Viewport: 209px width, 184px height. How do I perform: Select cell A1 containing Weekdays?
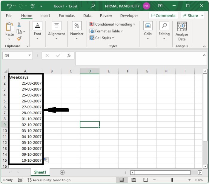click(x=25, y=77)
